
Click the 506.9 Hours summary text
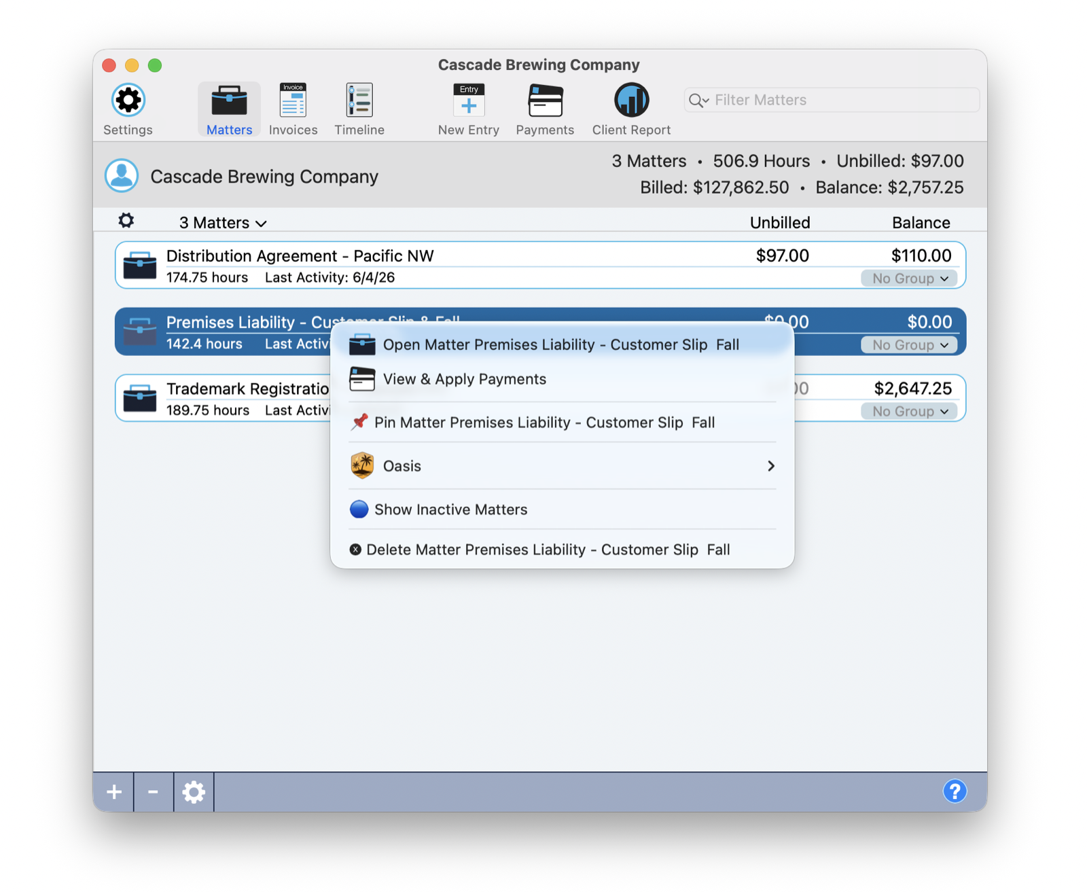tap(761, 161)
